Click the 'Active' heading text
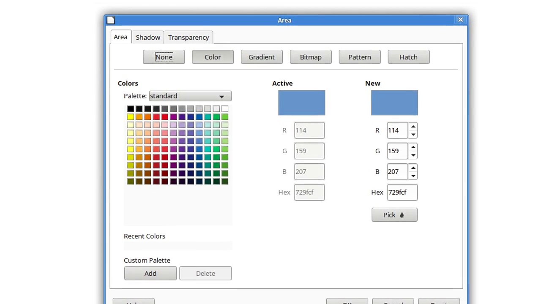This screenshot has width=541, height=304. (282, 83)
